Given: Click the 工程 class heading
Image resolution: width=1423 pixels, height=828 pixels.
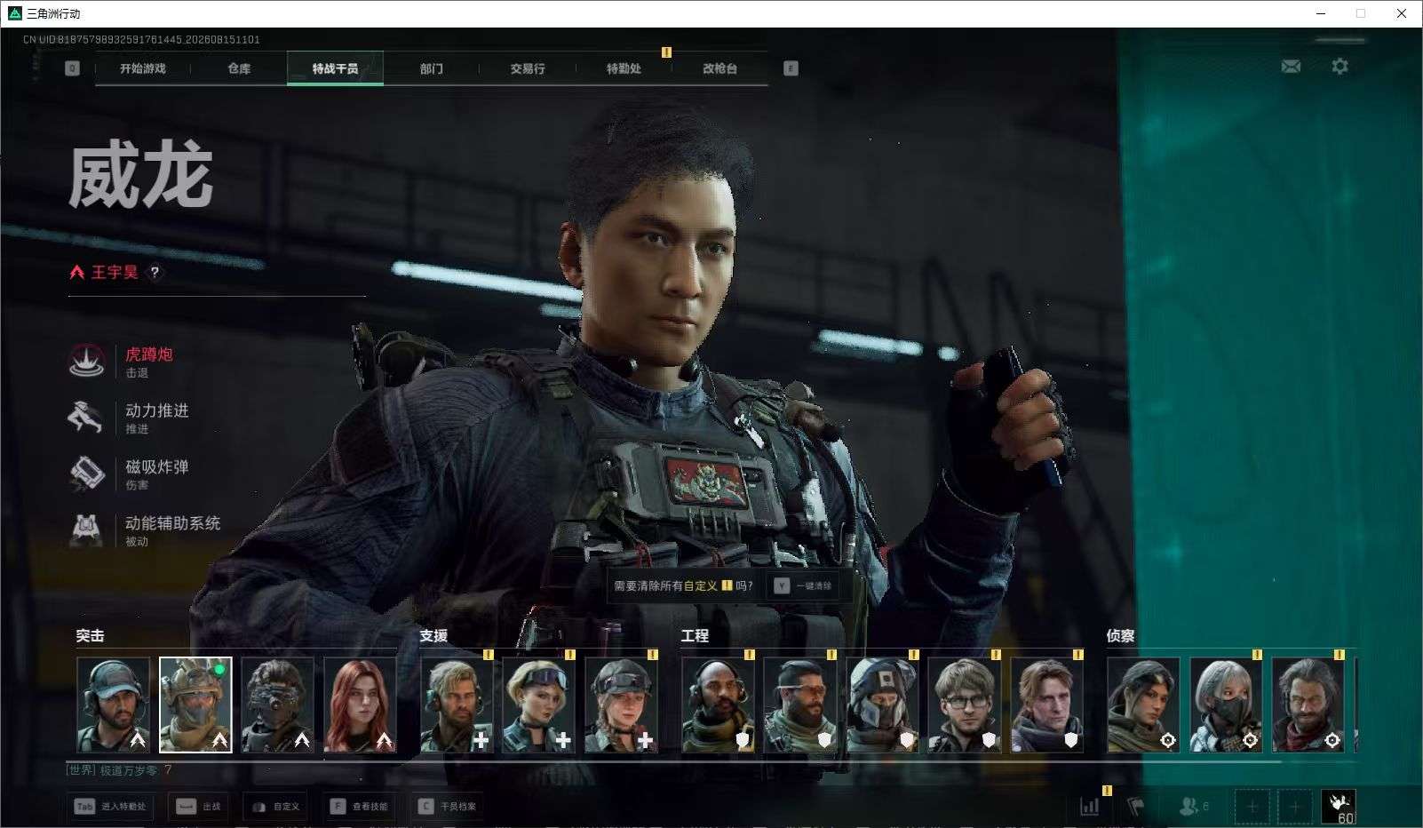Looking at the screenshot, I should tap(695, 635).
